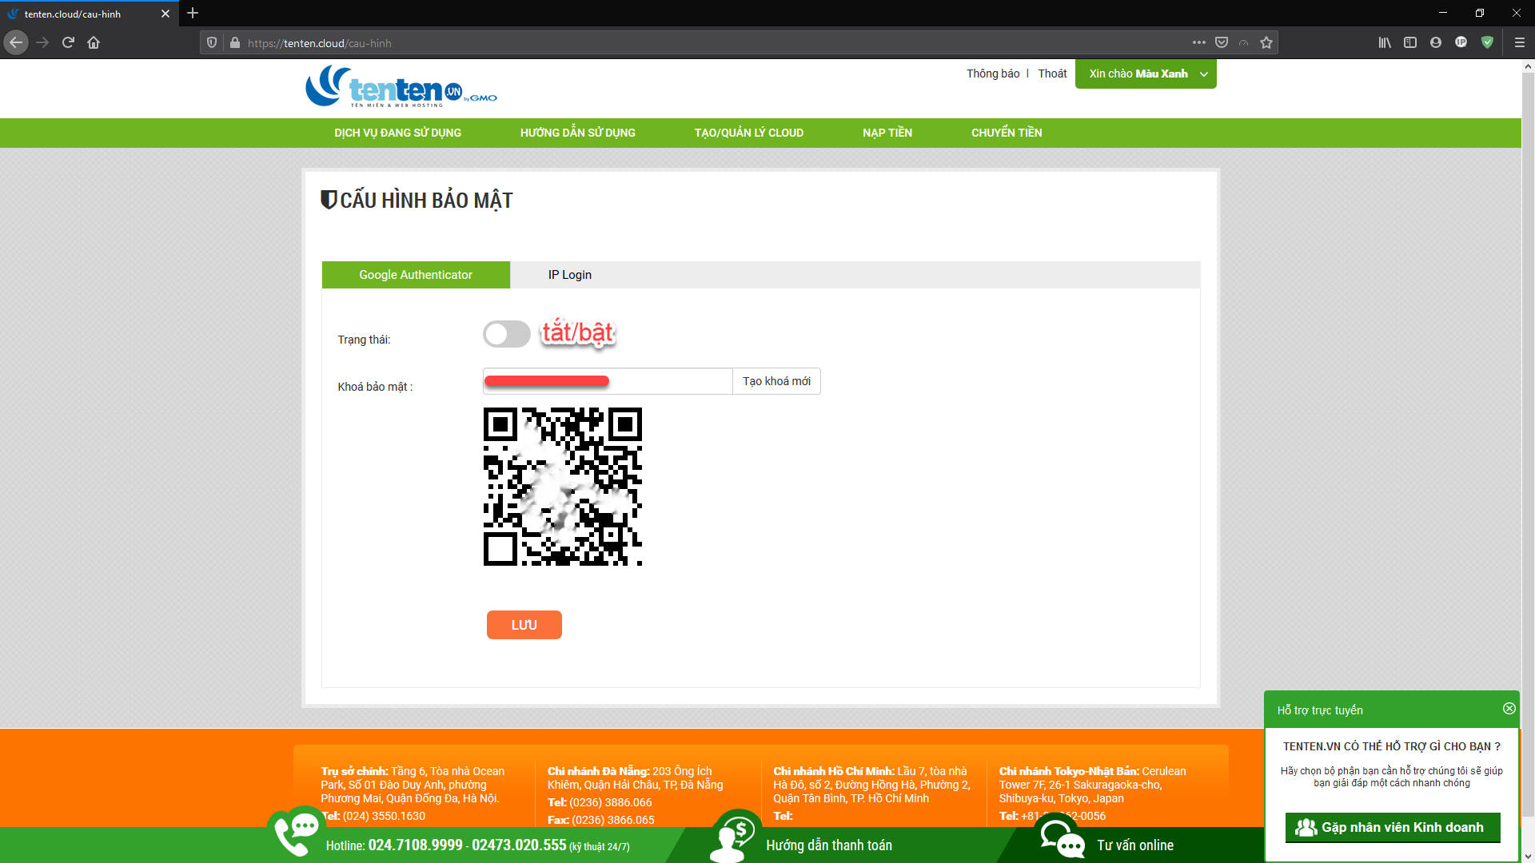Click the QR code image
The height and width of the screenshot is (863, 1535).
point(563,487)
